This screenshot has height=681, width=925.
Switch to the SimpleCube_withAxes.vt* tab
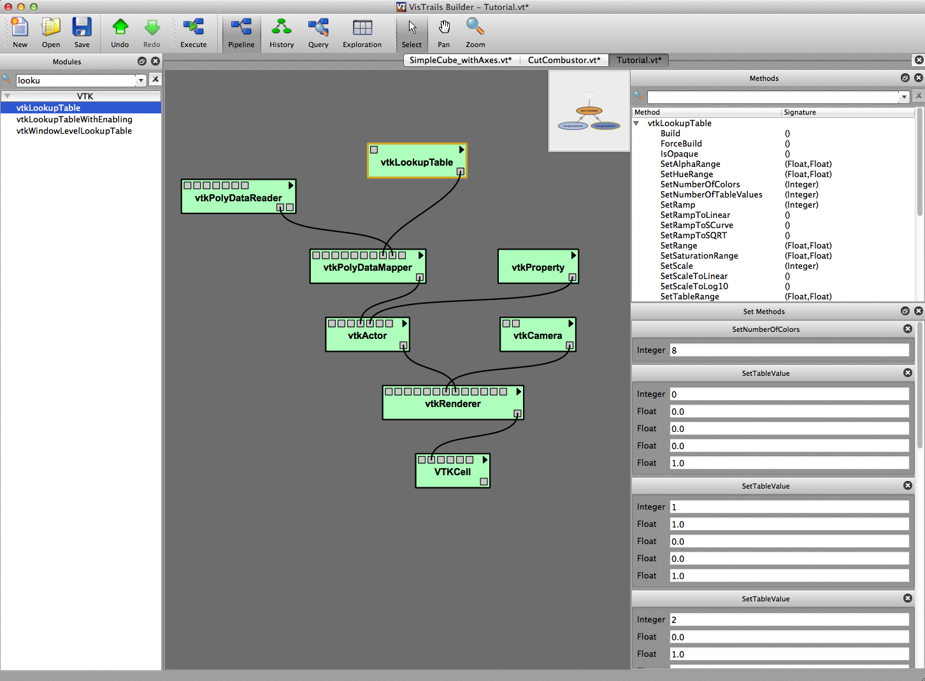460,60
